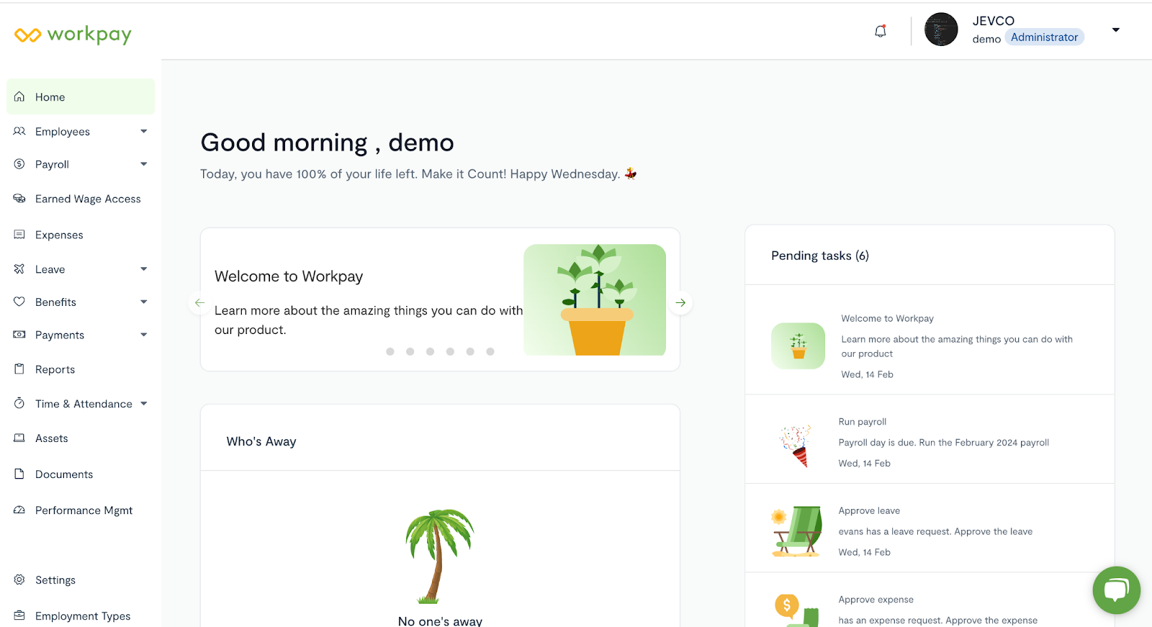Click the "Good morning , demo" greeting
The image size is (1152, 627).
click(327, 143)
